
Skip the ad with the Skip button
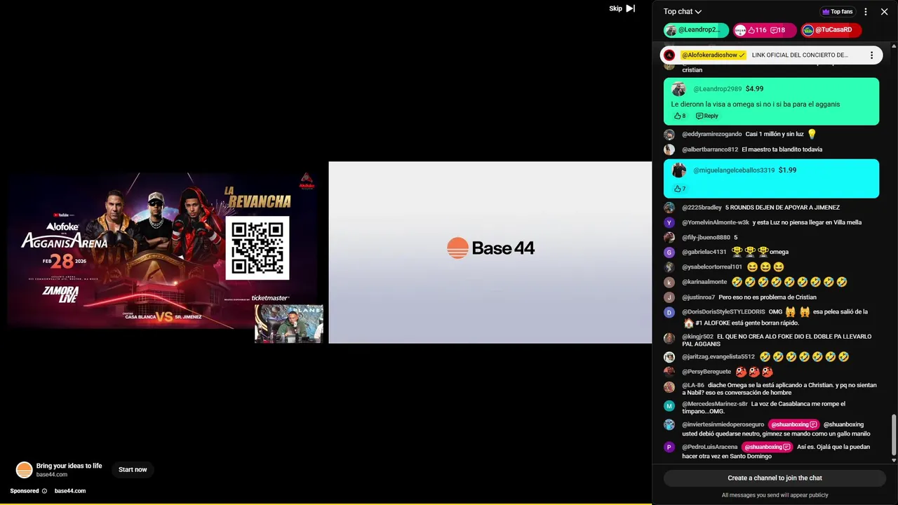tap(622, 8)
